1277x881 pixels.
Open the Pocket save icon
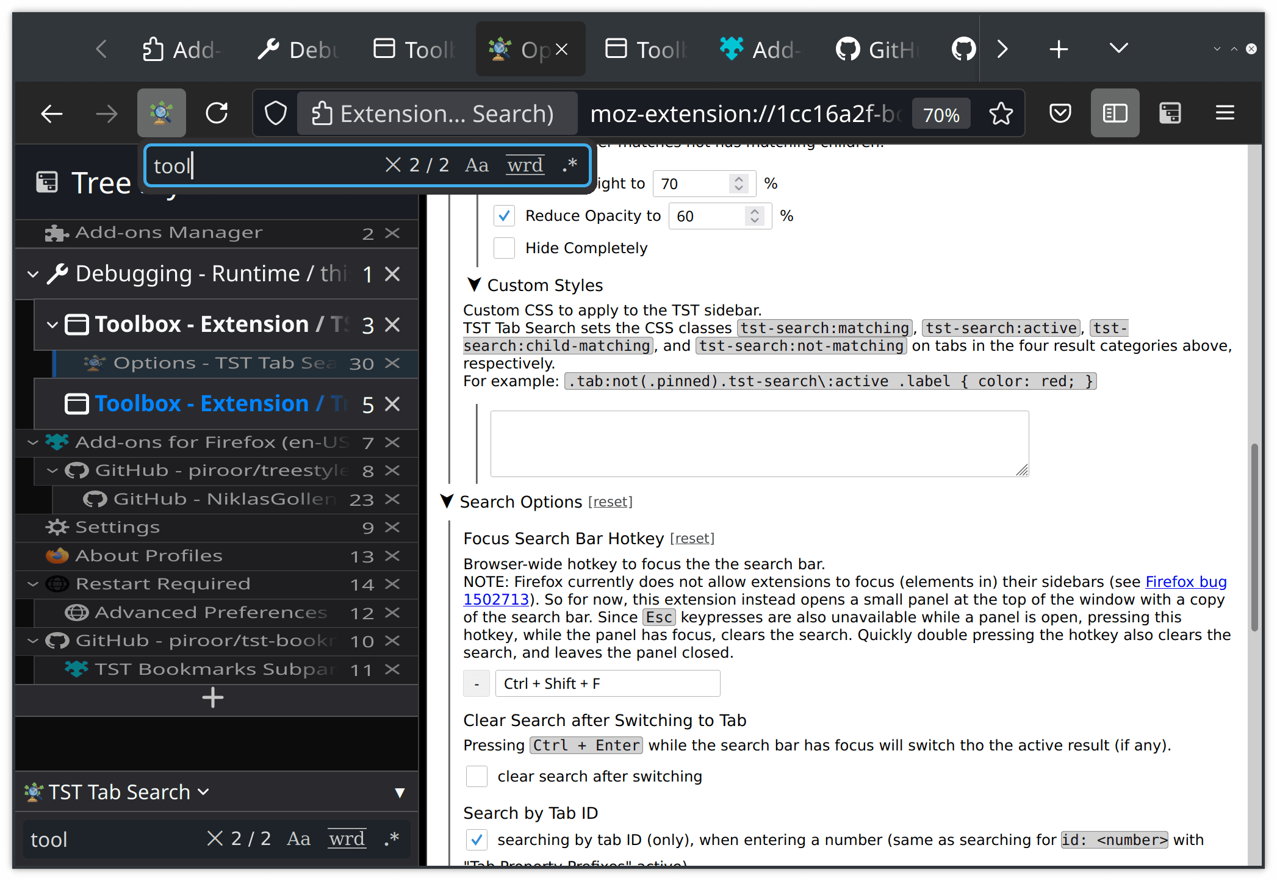point(1060,113)
